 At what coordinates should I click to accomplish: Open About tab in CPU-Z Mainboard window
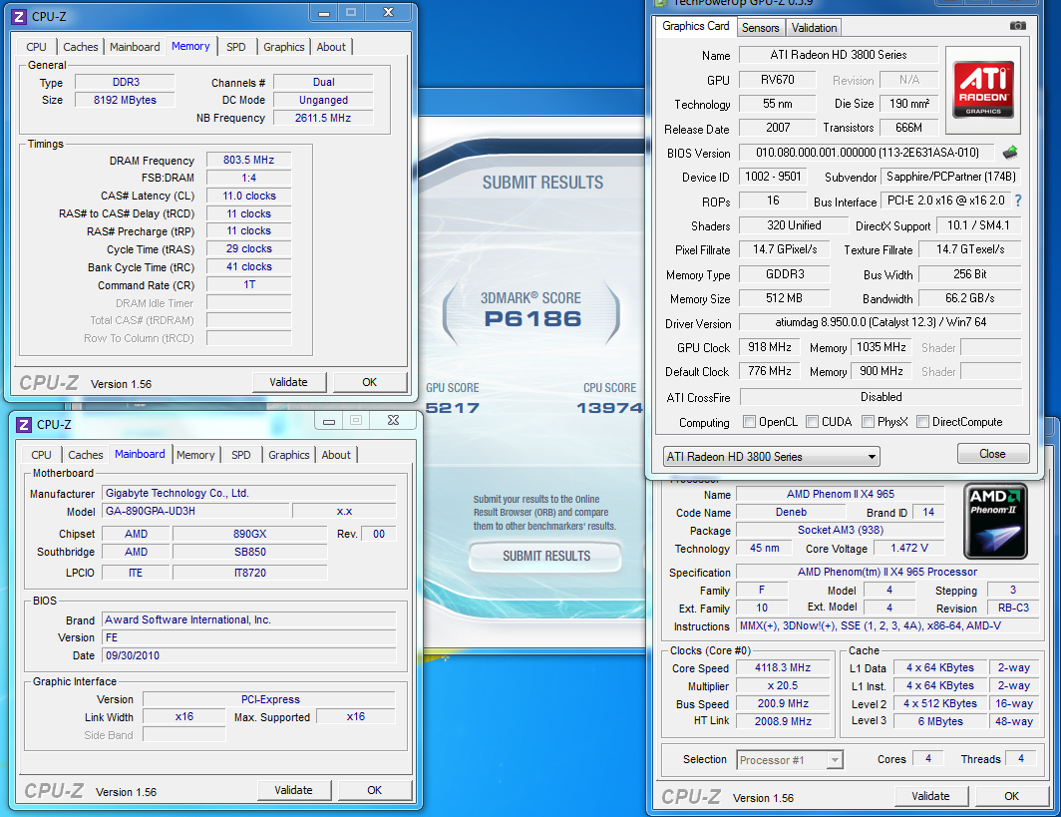coord(336,455)
